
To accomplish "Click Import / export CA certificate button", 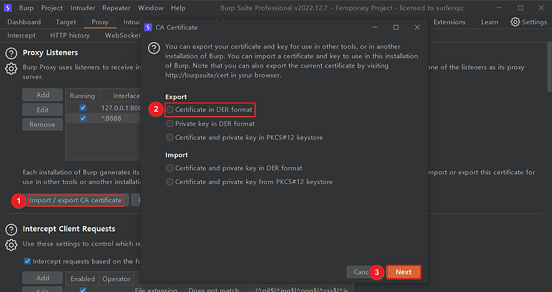I will [x=75, y=200].
